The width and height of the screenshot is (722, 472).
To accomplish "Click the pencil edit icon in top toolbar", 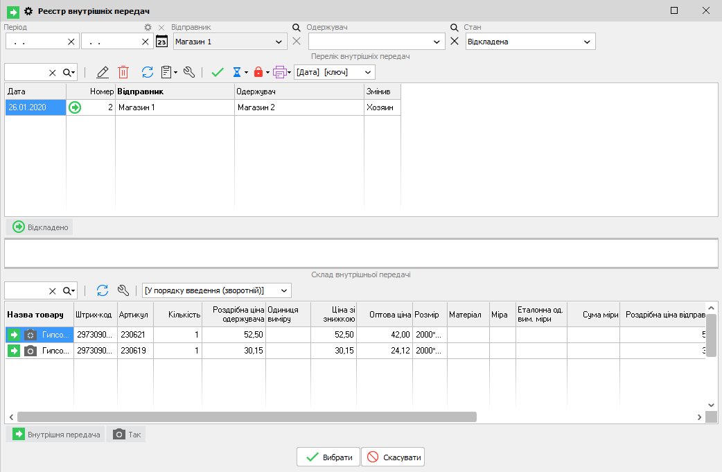I will click(x=103, y=72).
